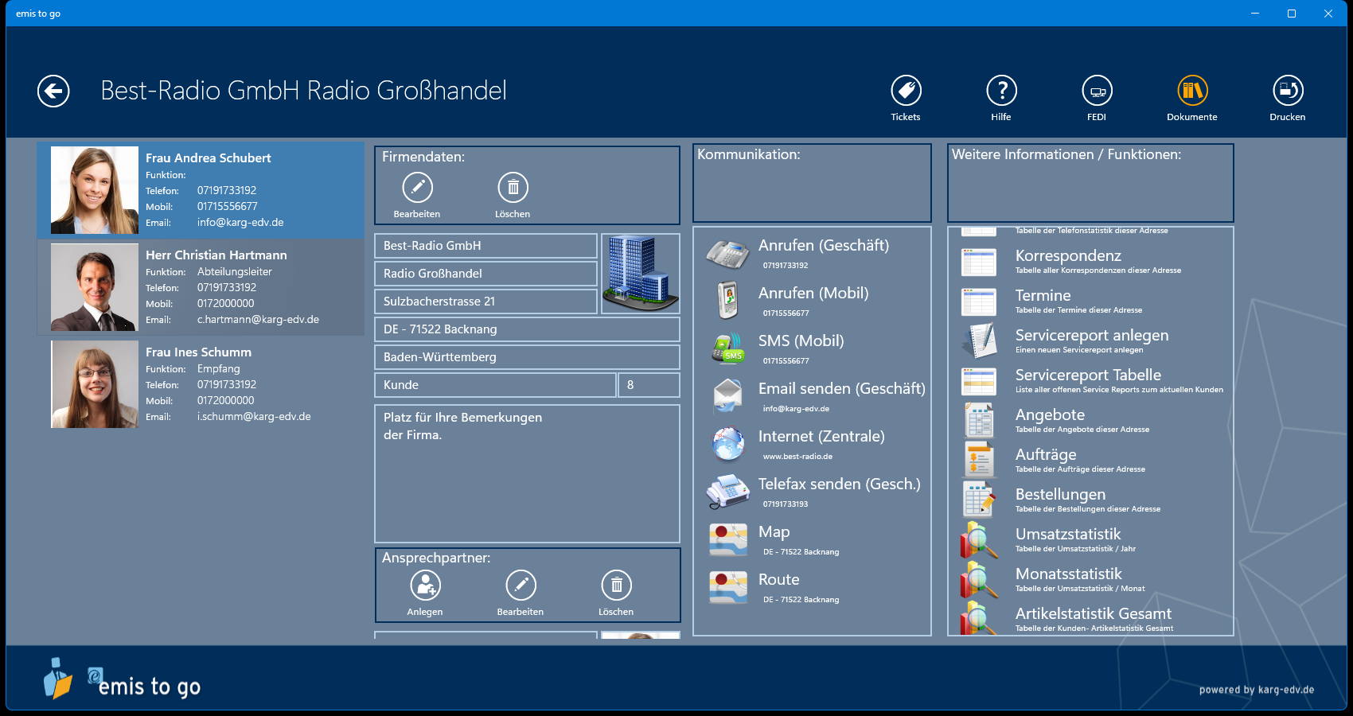
Task: Click the powered by karg-edv.de text
Action: tap(1257, 690)
